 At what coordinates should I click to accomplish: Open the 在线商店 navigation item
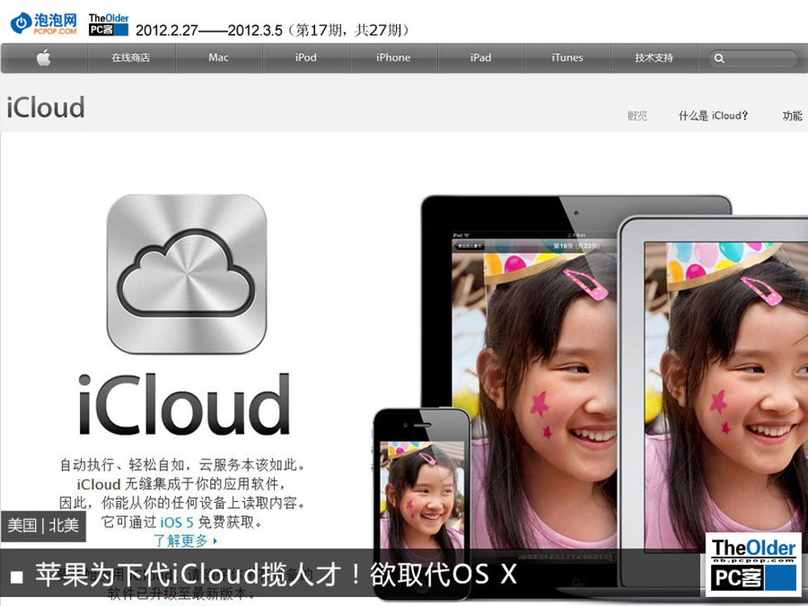(x=131, y=57)
